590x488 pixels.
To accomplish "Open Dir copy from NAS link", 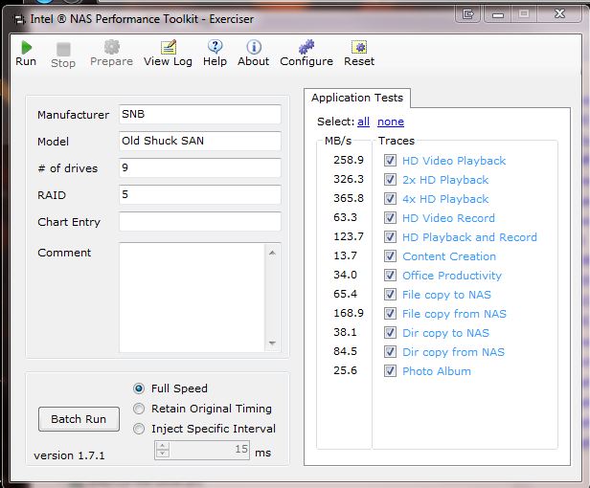I will pyautogui.click(x=453, y=352).
